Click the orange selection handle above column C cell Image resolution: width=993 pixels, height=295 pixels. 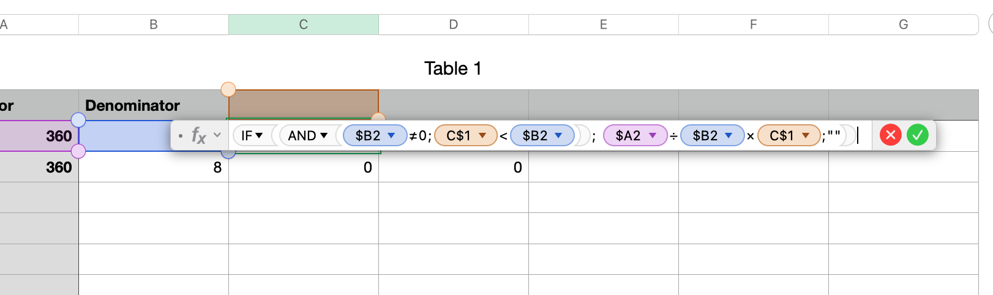click(228, 89)
